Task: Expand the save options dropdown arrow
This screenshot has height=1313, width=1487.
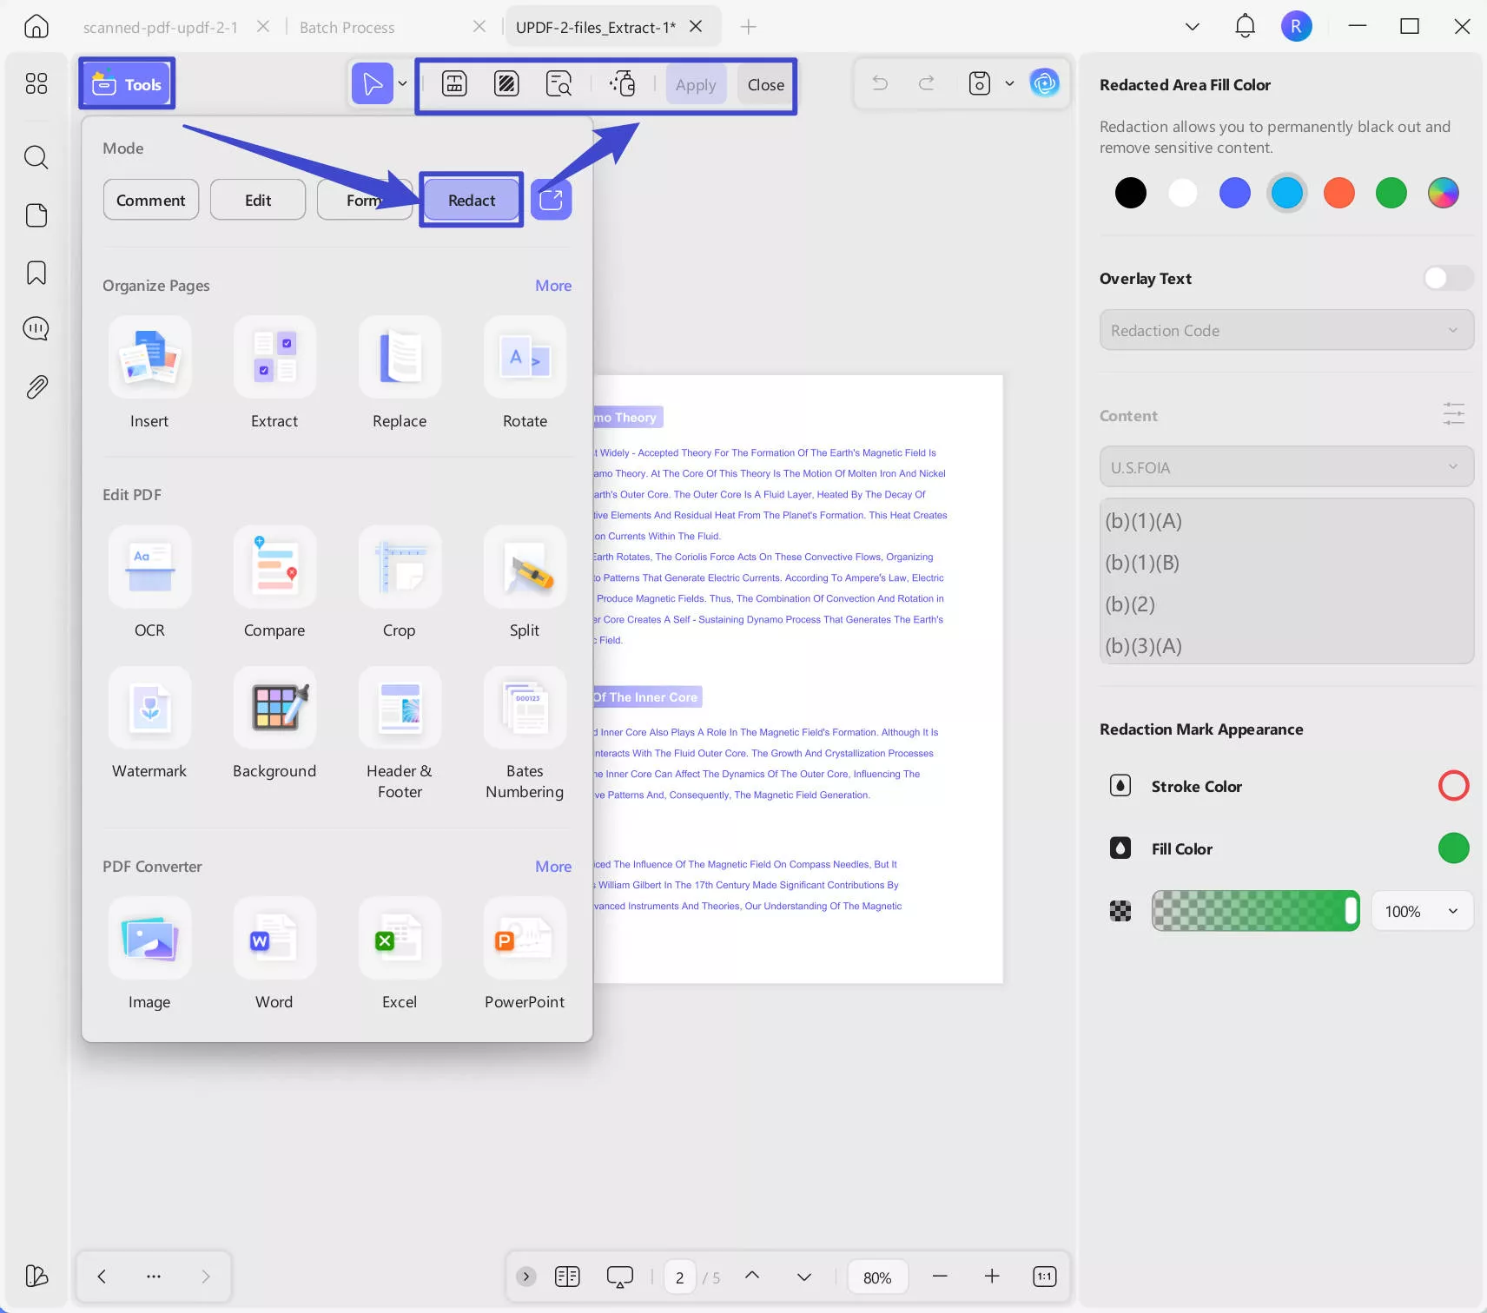Action: [1009, 83]
